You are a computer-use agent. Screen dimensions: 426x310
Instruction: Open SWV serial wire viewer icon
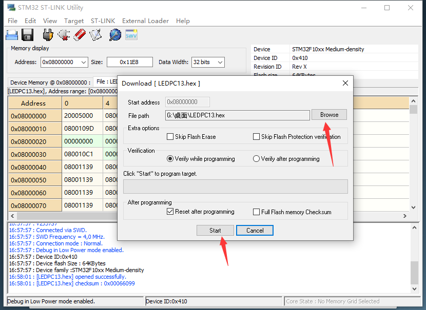(131, 35)
